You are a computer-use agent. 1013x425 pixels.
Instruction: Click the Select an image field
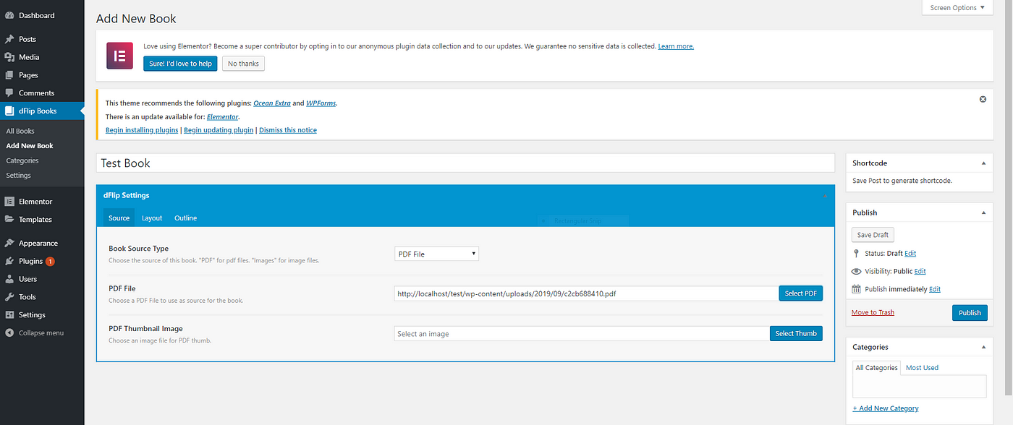582,333
